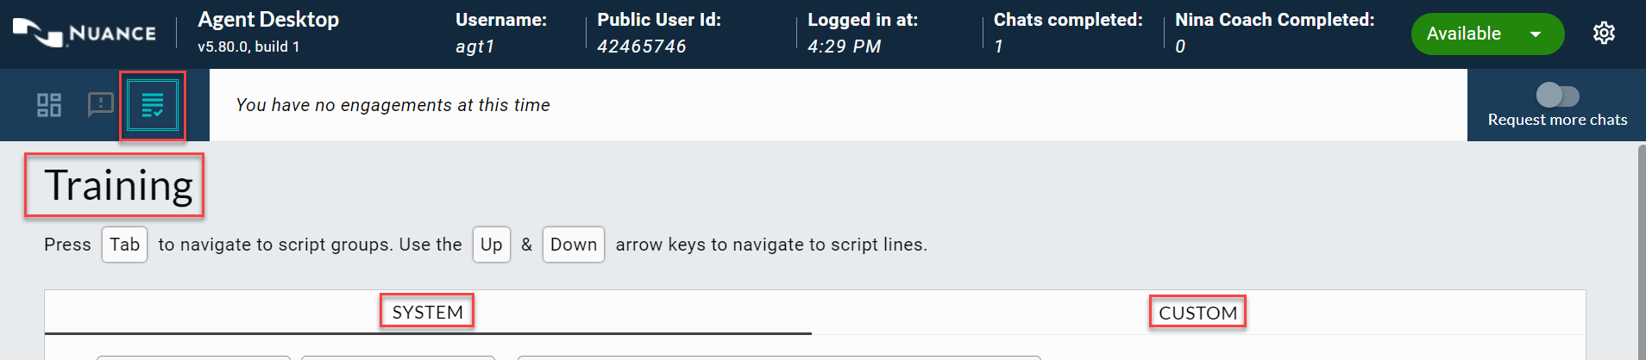The width and height of the screenshot is (1646, 360).
Task: Click the no engagements message area
Action: coord(393,105)
